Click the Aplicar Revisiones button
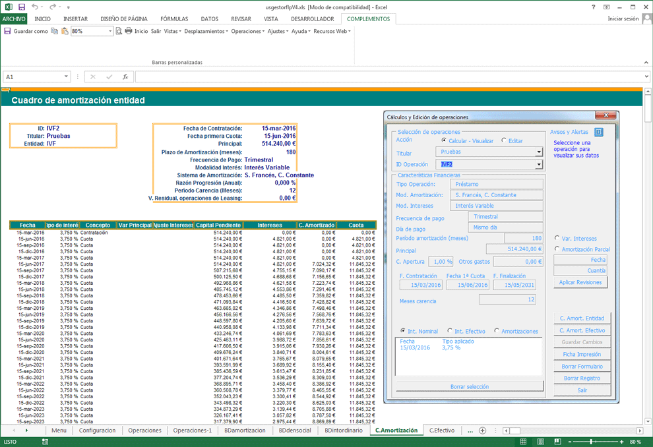The image size is (653, 447). tap(580, 282)
